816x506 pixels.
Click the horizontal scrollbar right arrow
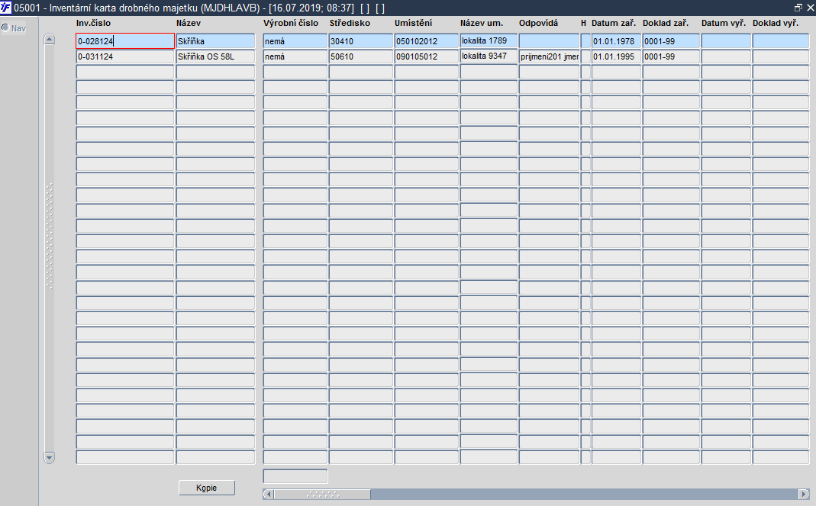[x=804, y=494]
